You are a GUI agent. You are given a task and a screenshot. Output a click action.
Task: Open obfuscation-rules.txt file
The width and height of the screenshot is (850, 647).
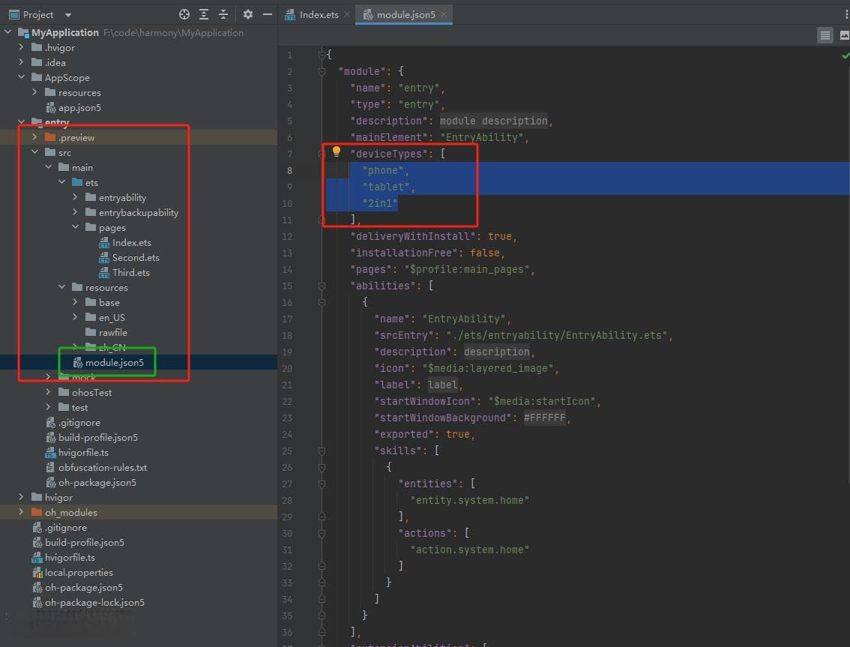pyautogui.click(x=103, y=468)
